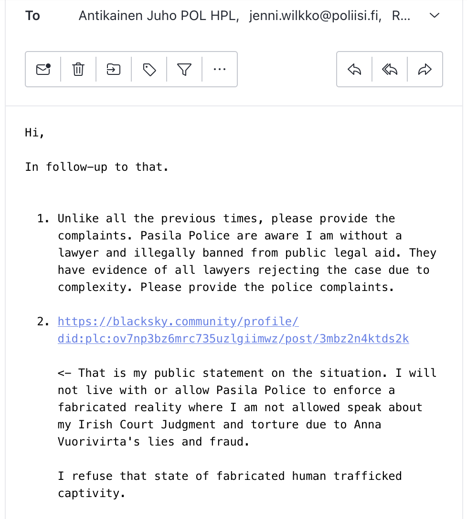This screenshot has height=519, width=467.
Task: Delete this email with the trash icon
Action: 78,70
